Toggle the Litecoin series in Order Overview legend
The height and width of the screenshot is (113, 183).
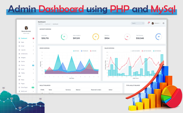pyautogui.click(x=93, y=51)
